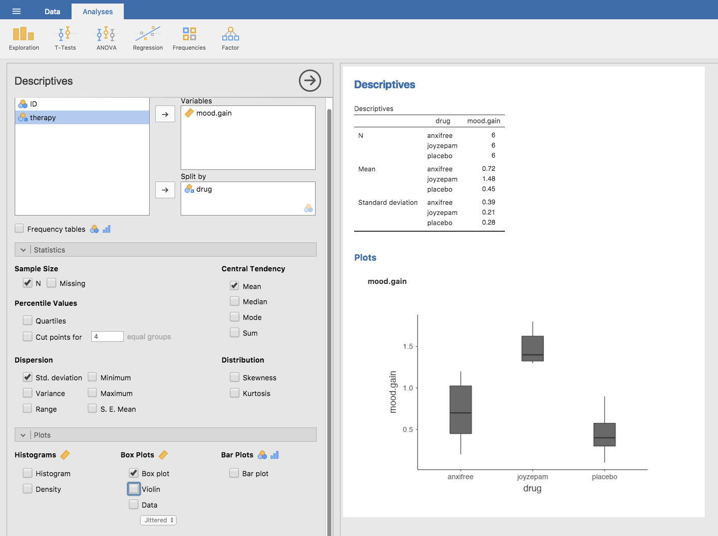Viewport: 718px width, 536px height.
Task: Select the therapy variable in the list
Action: pos(82,118)
